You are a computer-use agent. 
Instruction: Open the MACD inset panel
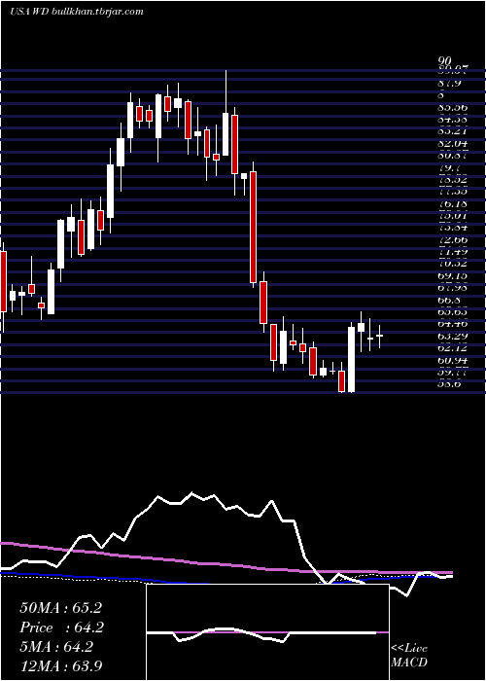[267, 632]
